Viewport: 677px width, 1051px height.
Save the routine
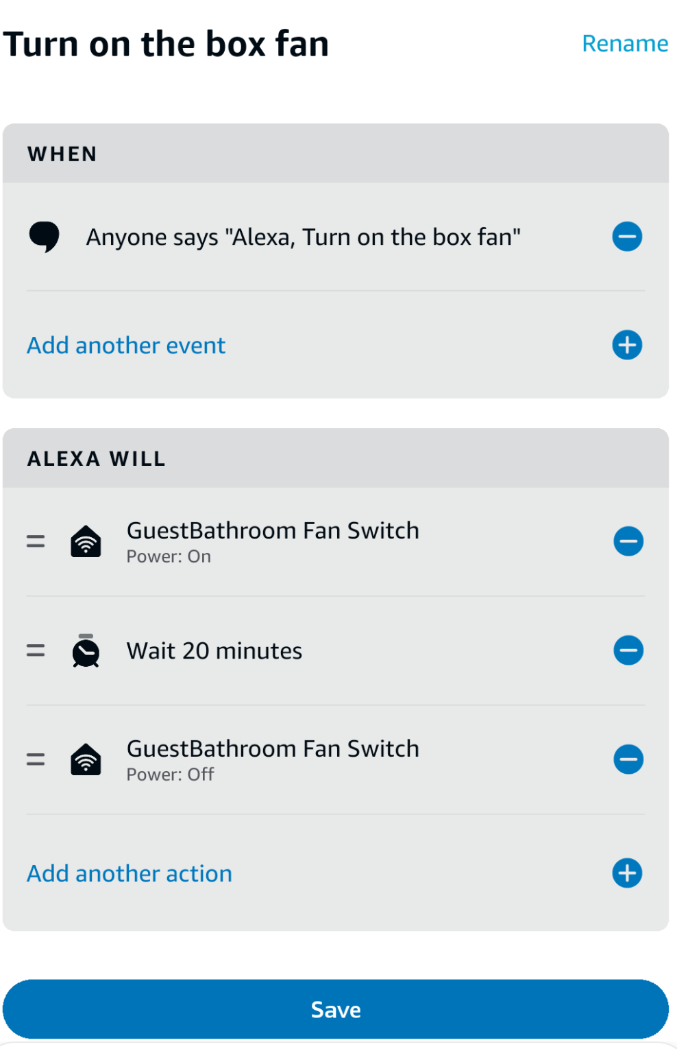click(x=336, y=1009)
